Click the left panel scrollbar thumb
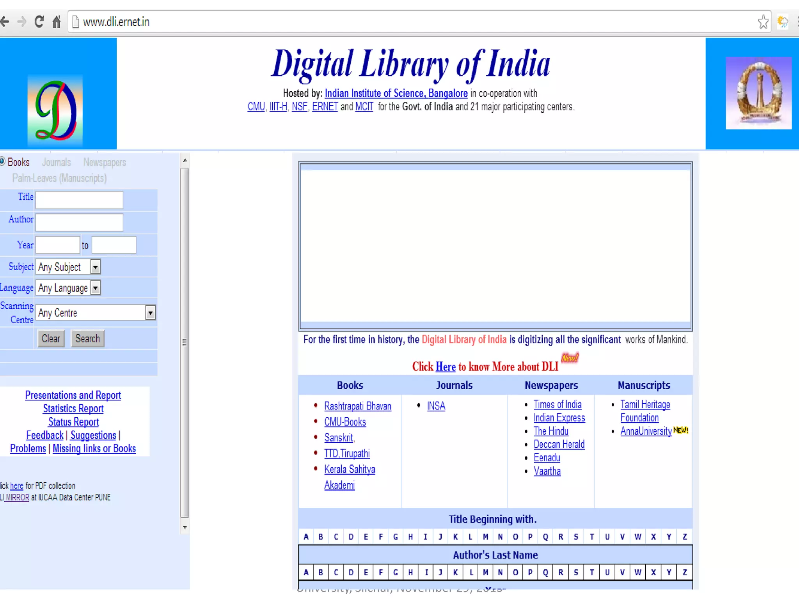The image size is (799, 599). (x=185, y=342)
